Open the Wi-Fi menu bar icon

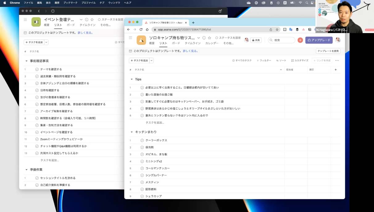(x=300, y=3)
